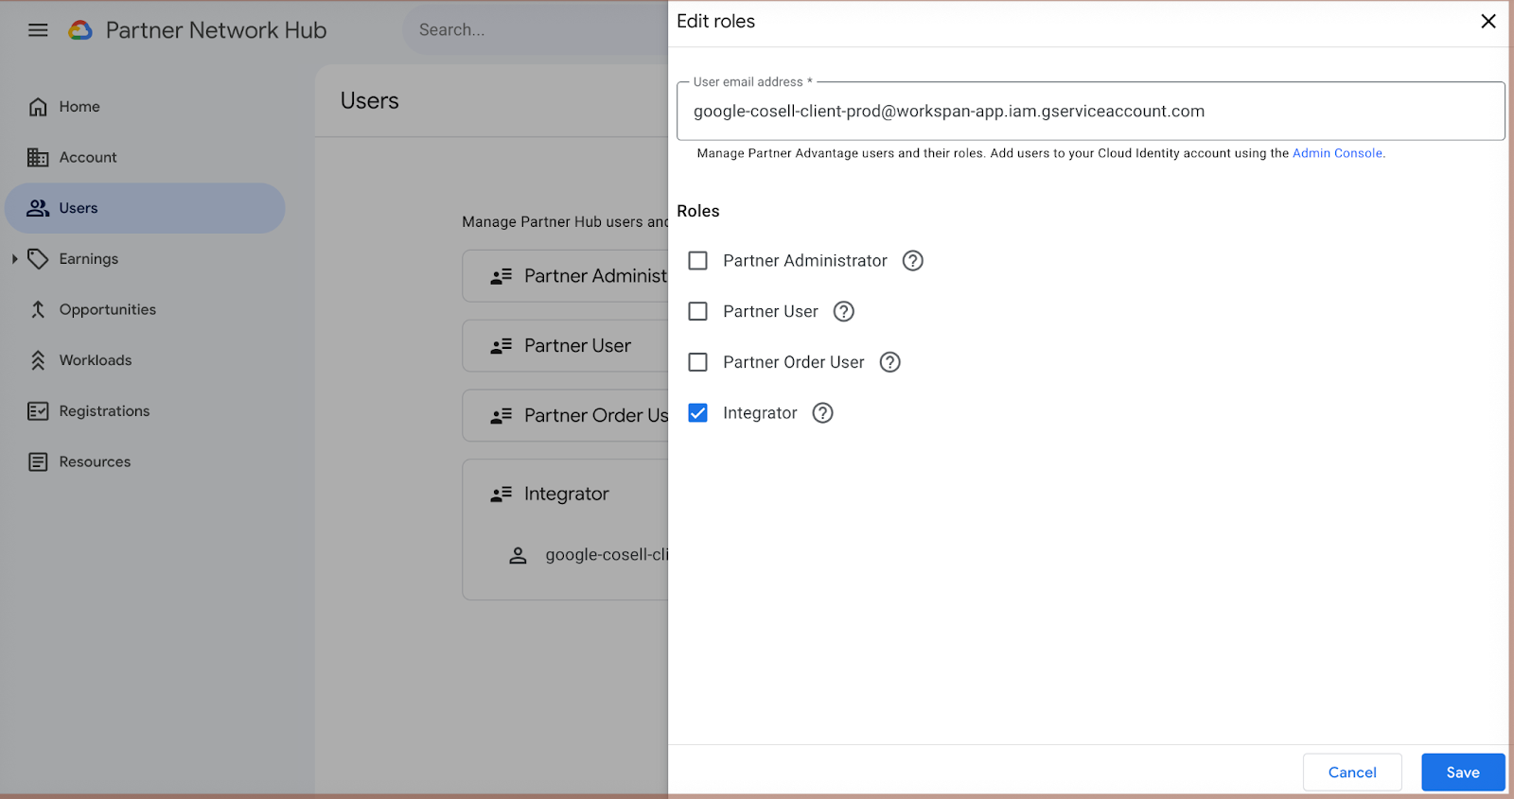Click the Partner User help icon
This screenshot has width=1514, height=799.
click(x=843, y=311)
